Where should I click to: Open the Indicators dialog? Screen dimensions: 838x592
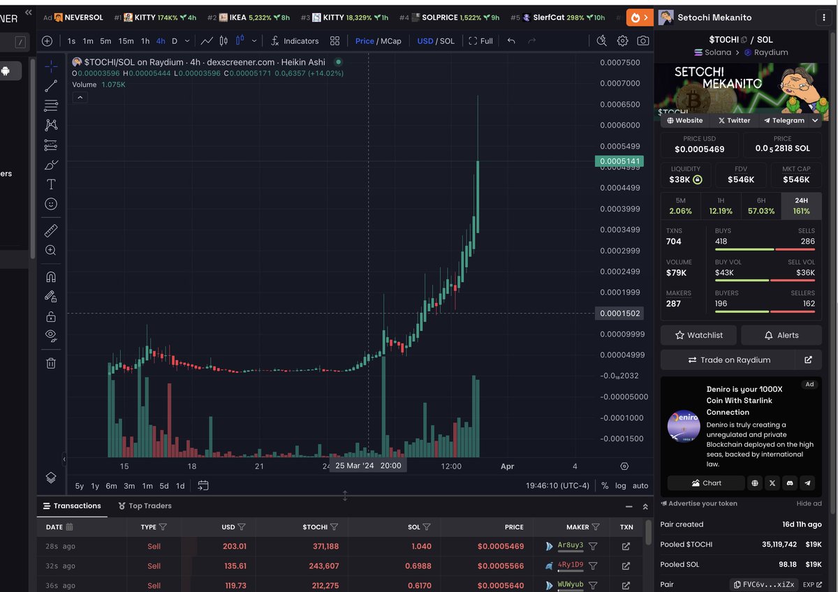coord(295,41)
